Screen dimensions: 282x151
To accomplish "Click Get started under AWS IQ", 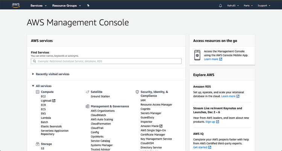I will [x=200, y=147].
